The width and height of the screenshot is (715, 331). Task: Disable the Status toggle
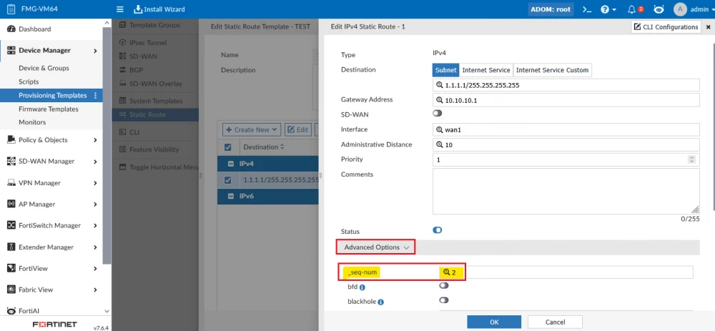coord(438,230)
